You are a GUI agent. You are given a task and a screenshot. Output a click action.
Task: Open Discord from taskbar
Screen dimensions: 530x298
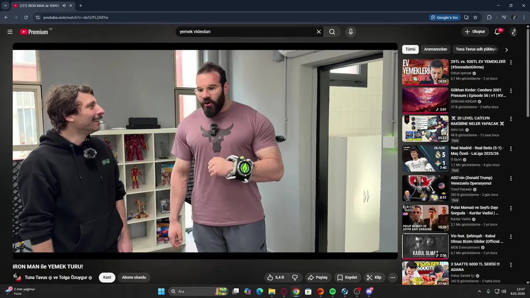369,291
